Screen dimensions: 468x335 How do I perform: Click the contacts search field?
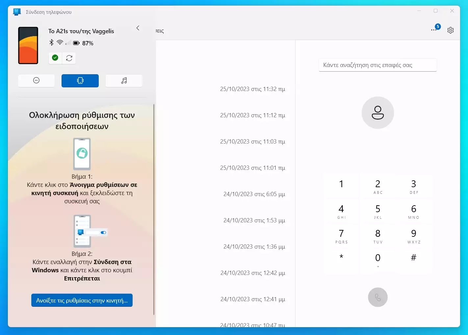point(378,65)
